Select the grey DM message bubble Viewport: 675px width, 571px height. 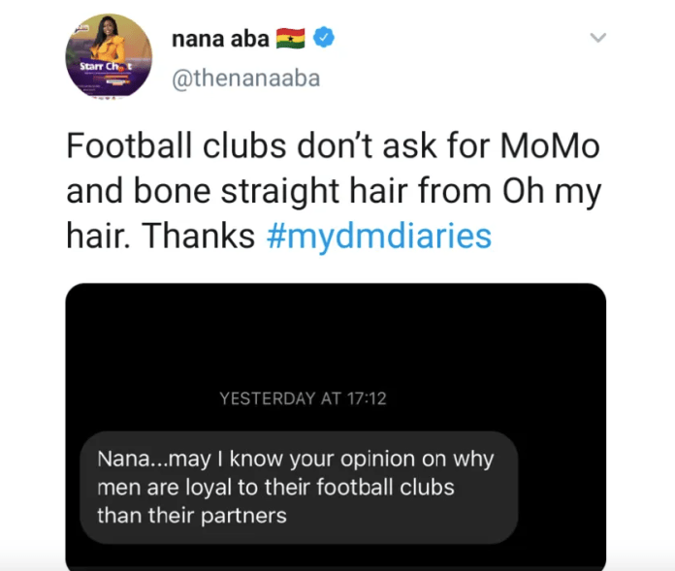[299, 488]
